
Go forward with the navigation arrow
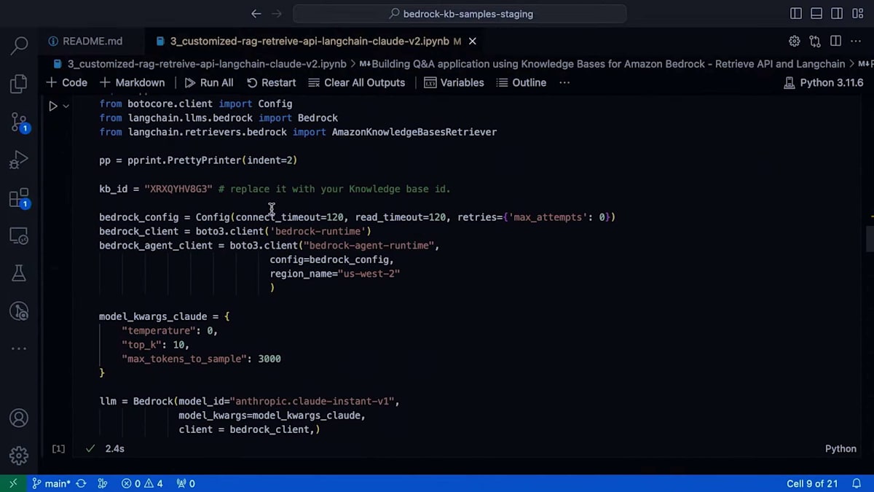point(277,13)
